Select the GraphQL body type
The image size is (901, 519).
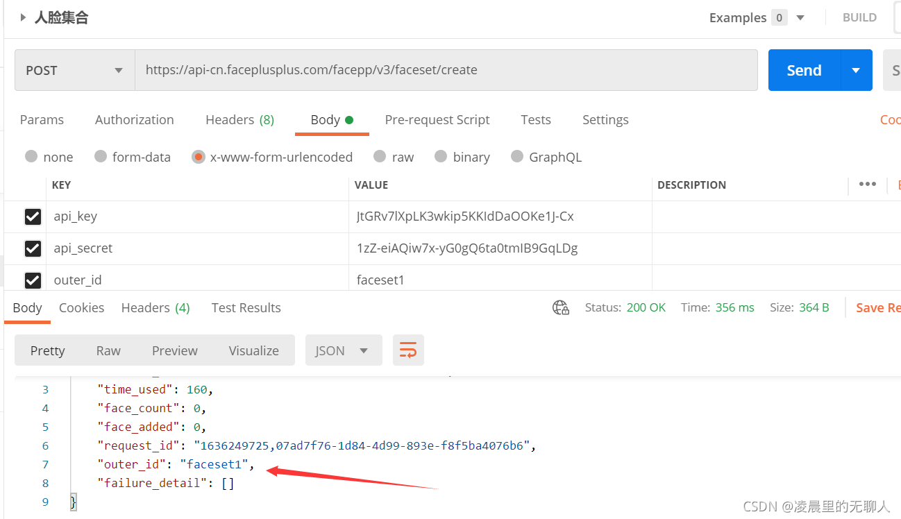click(x=517, y=156)
